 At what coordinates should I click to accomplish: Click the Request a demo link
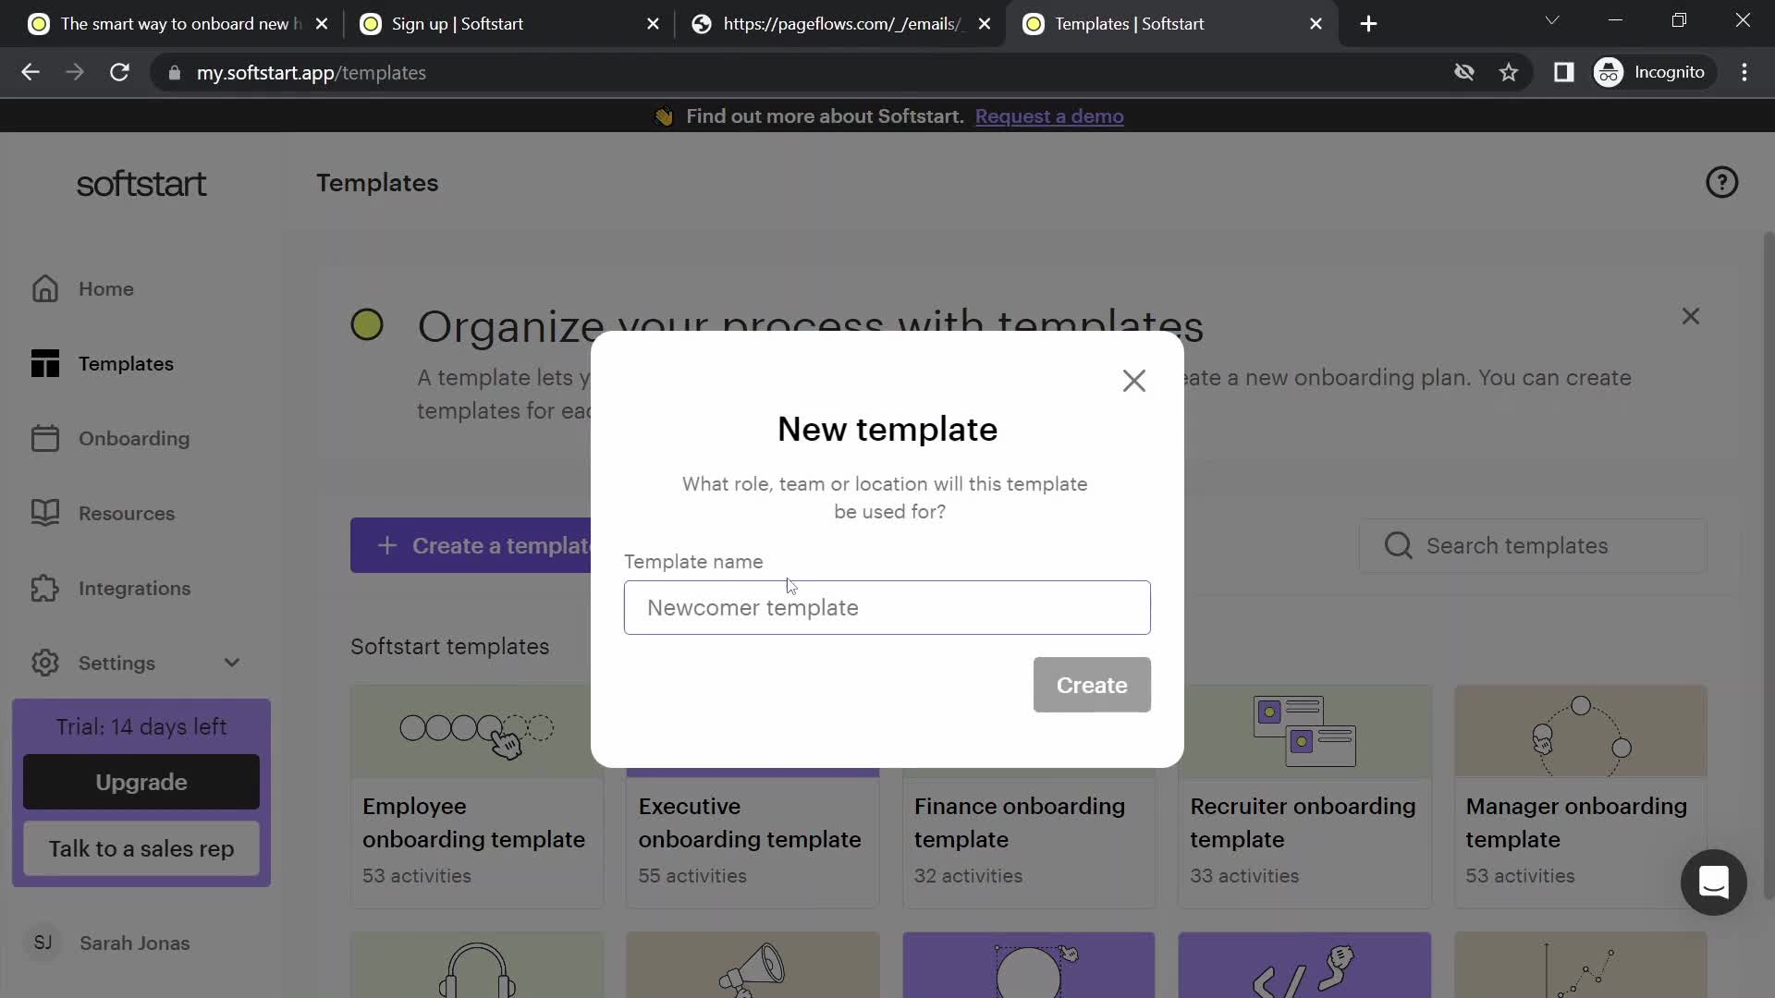[x=1049, y=116]
